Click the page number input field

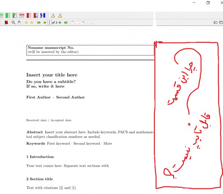pos(49,23)
